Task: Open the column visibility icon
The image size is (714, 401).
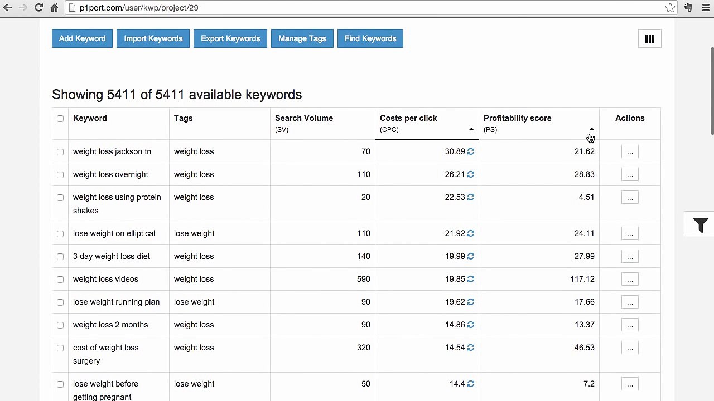Action: [x=650, y=39]
